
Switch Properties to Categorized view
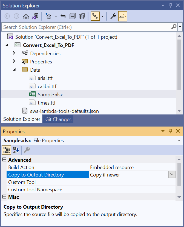[7, 150]
